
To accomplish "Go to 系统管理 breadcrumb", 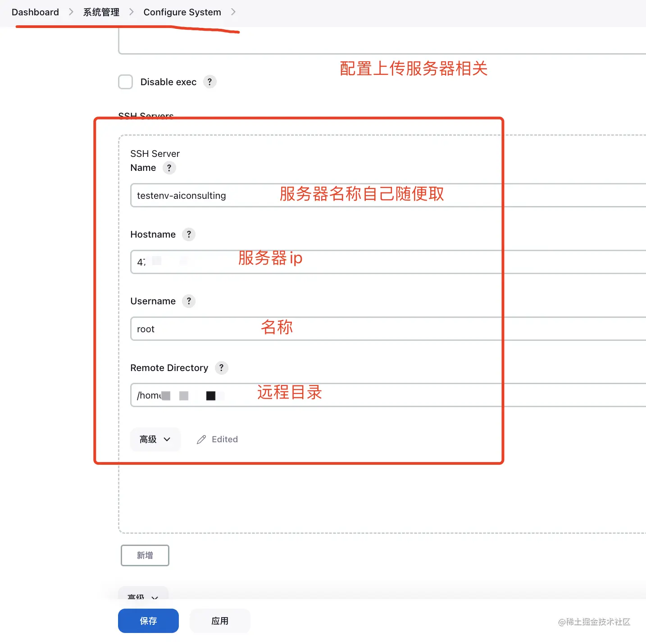I will [x=101, y=12].
